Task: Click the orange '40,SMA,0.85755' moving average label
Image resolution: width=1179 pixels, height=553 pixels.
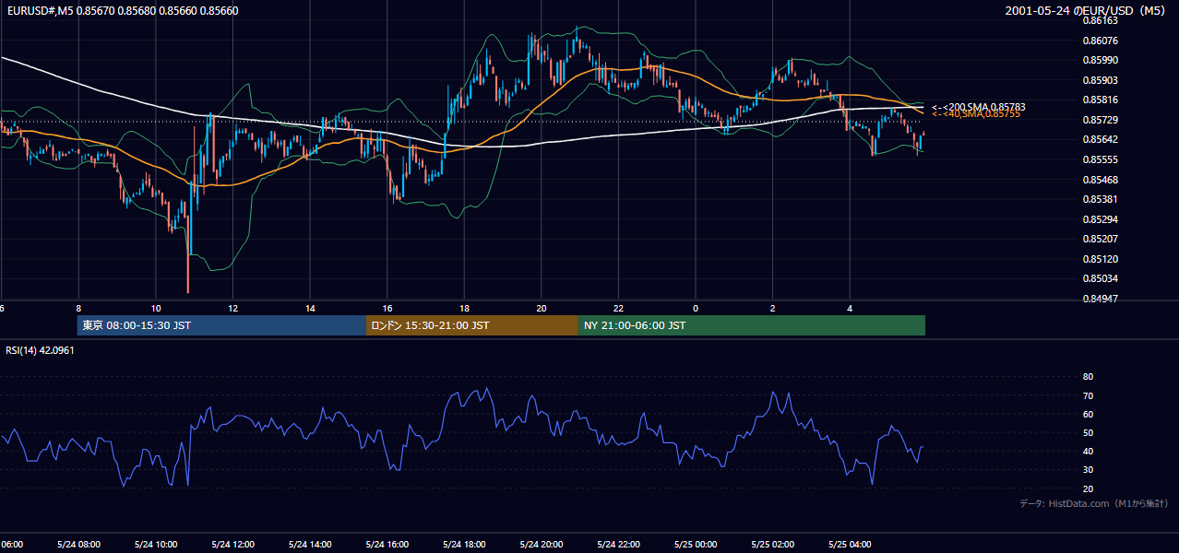Action: (976, 113)
